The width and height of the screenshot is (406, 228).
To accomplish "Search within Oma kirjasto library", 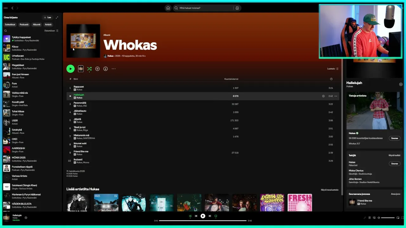I will pos(5,31).
